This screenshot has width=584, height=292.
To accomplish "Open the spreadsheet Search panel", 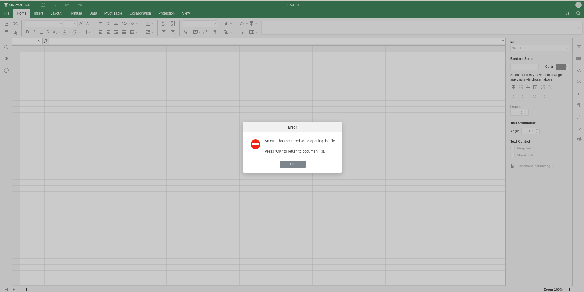I will click(x=6, y=47).
